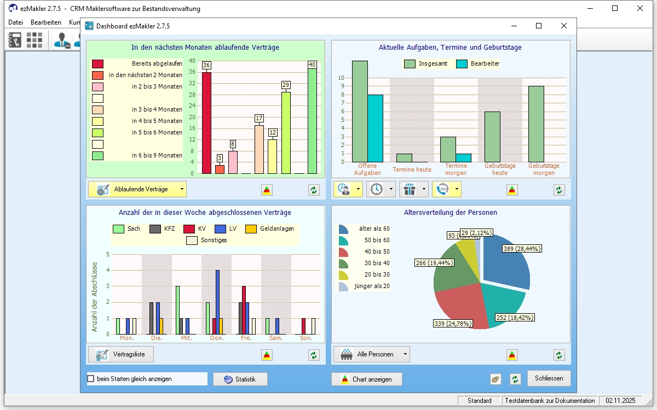This screenshot has width=657, height=410.
Task: Click the 'jünger als 20' pie legend marker
Action: pyautogui.click(x=343, y=286)
